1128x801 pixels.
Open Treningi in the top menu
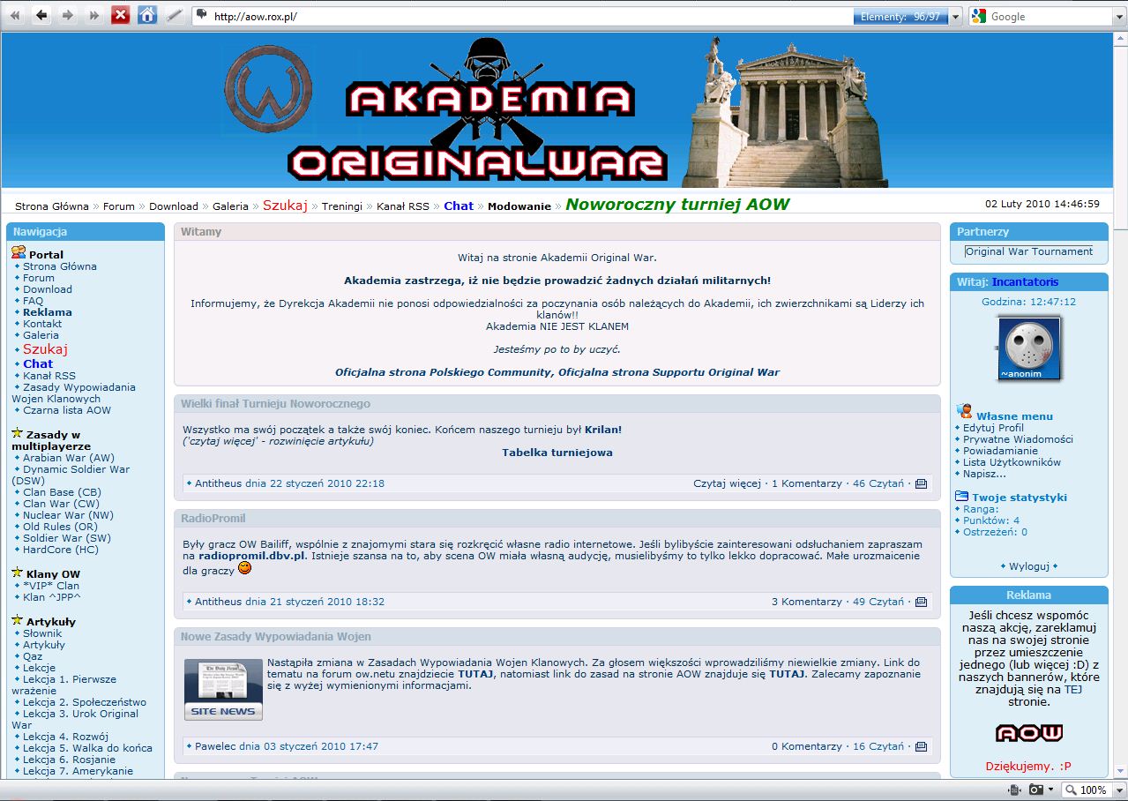pos(342,206)
